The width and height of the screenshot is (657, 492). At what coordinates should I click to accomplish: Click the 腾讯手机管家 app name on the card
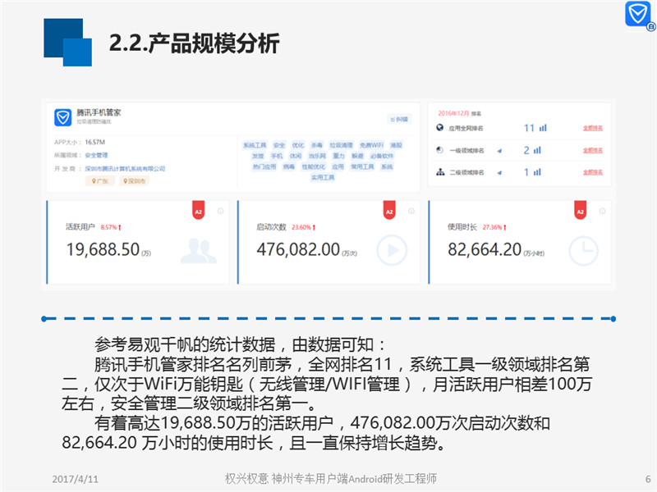[x=99, y=112]
